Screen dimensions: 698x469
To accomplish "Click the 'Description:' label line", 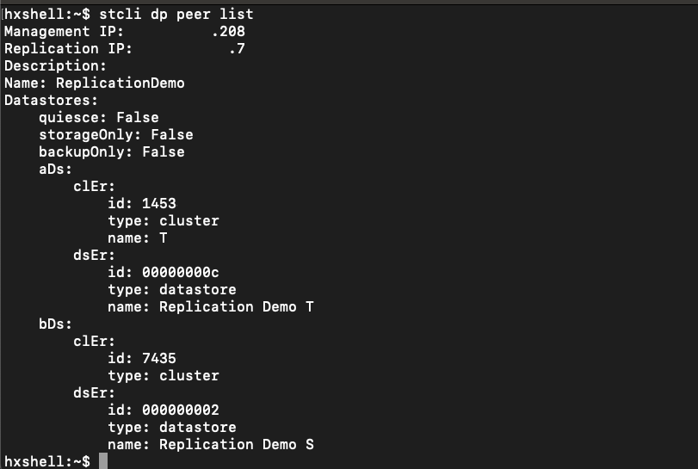I will pyautogui.click(x=55, y=66).
